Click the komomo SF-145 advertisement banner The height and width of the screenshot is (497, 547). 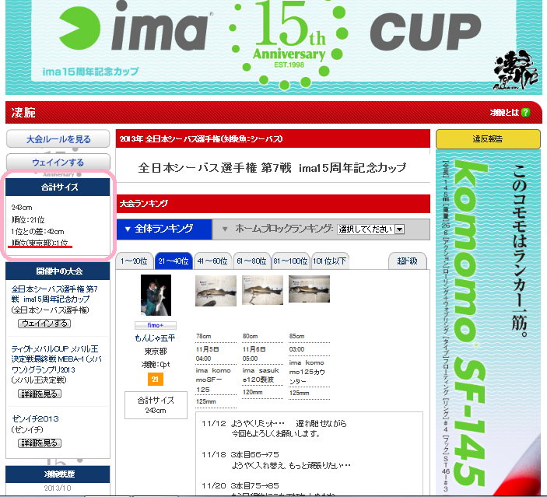(489, 323)
